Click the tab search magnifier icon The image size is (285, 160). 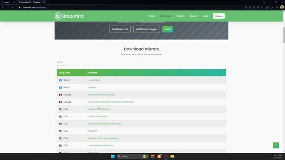[x=264, y=2]
